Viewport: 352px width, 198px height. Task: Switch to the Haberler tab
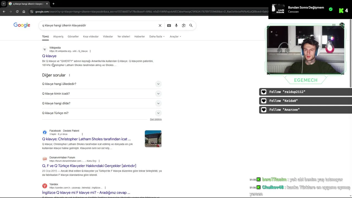(139, 37)
